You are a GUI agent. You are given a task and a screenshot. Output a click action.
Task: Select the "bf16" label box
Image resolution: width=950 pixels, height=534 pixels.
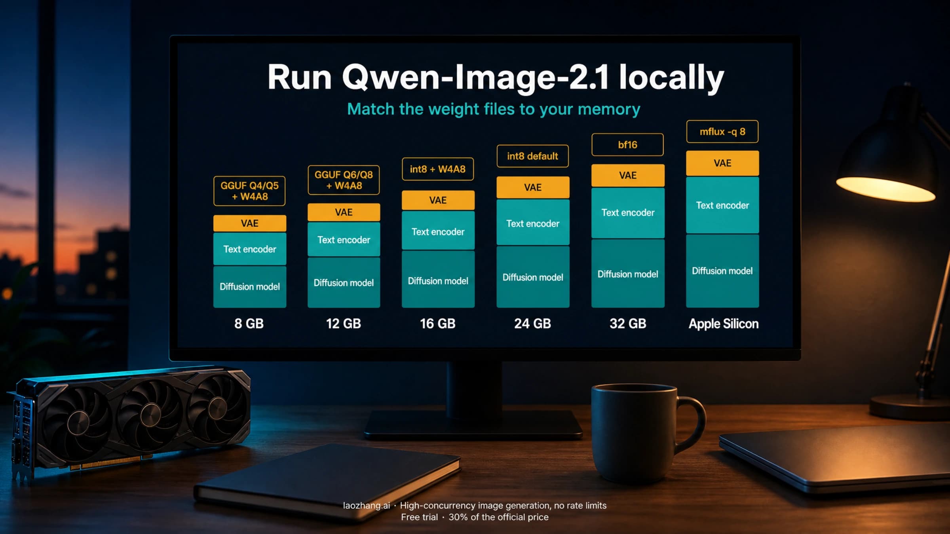click(x=628, y=145)
